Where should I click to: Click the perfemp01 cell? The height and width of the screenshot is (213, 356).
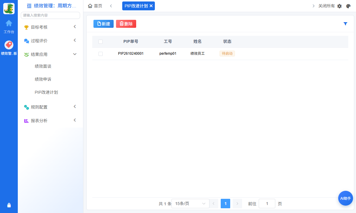click(168, 54)
